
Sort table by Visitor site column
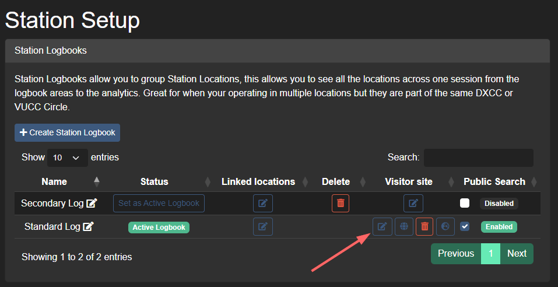coord(409,181)
